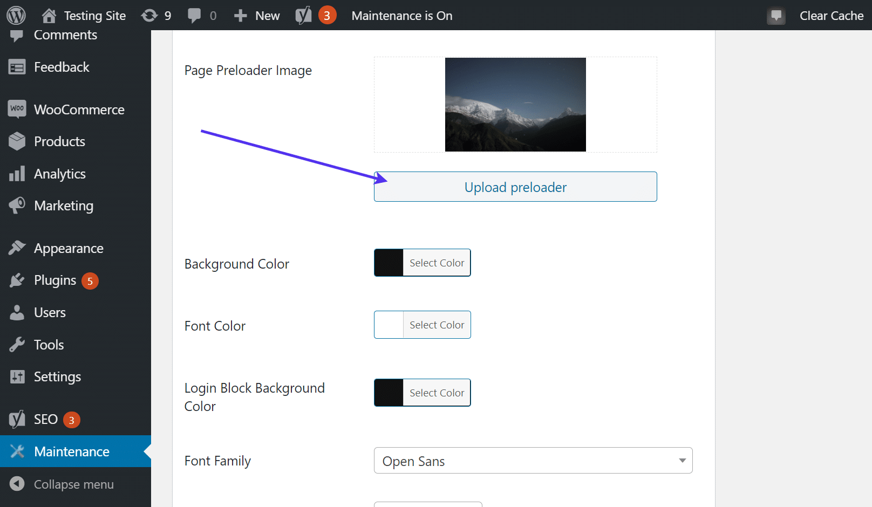This screenshot has width=872, height=507.
Task: Click the Upload preloader button
Action: [515, 187]
